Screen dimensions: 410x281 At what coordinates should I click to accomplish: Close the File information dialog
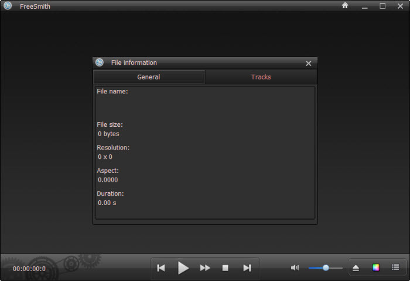(x=309, y=63)
